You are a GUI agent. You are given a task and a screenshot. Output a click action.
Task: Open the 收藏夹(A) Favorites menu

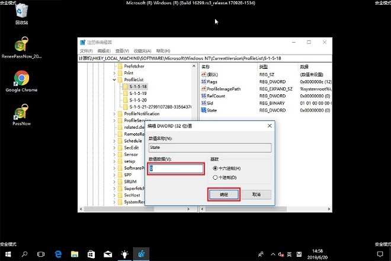click(x=143, y=51)
